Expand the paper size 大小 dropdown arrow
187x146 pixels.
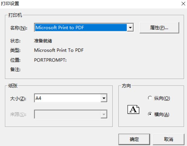pyautogui.click(x=104, y=98)
